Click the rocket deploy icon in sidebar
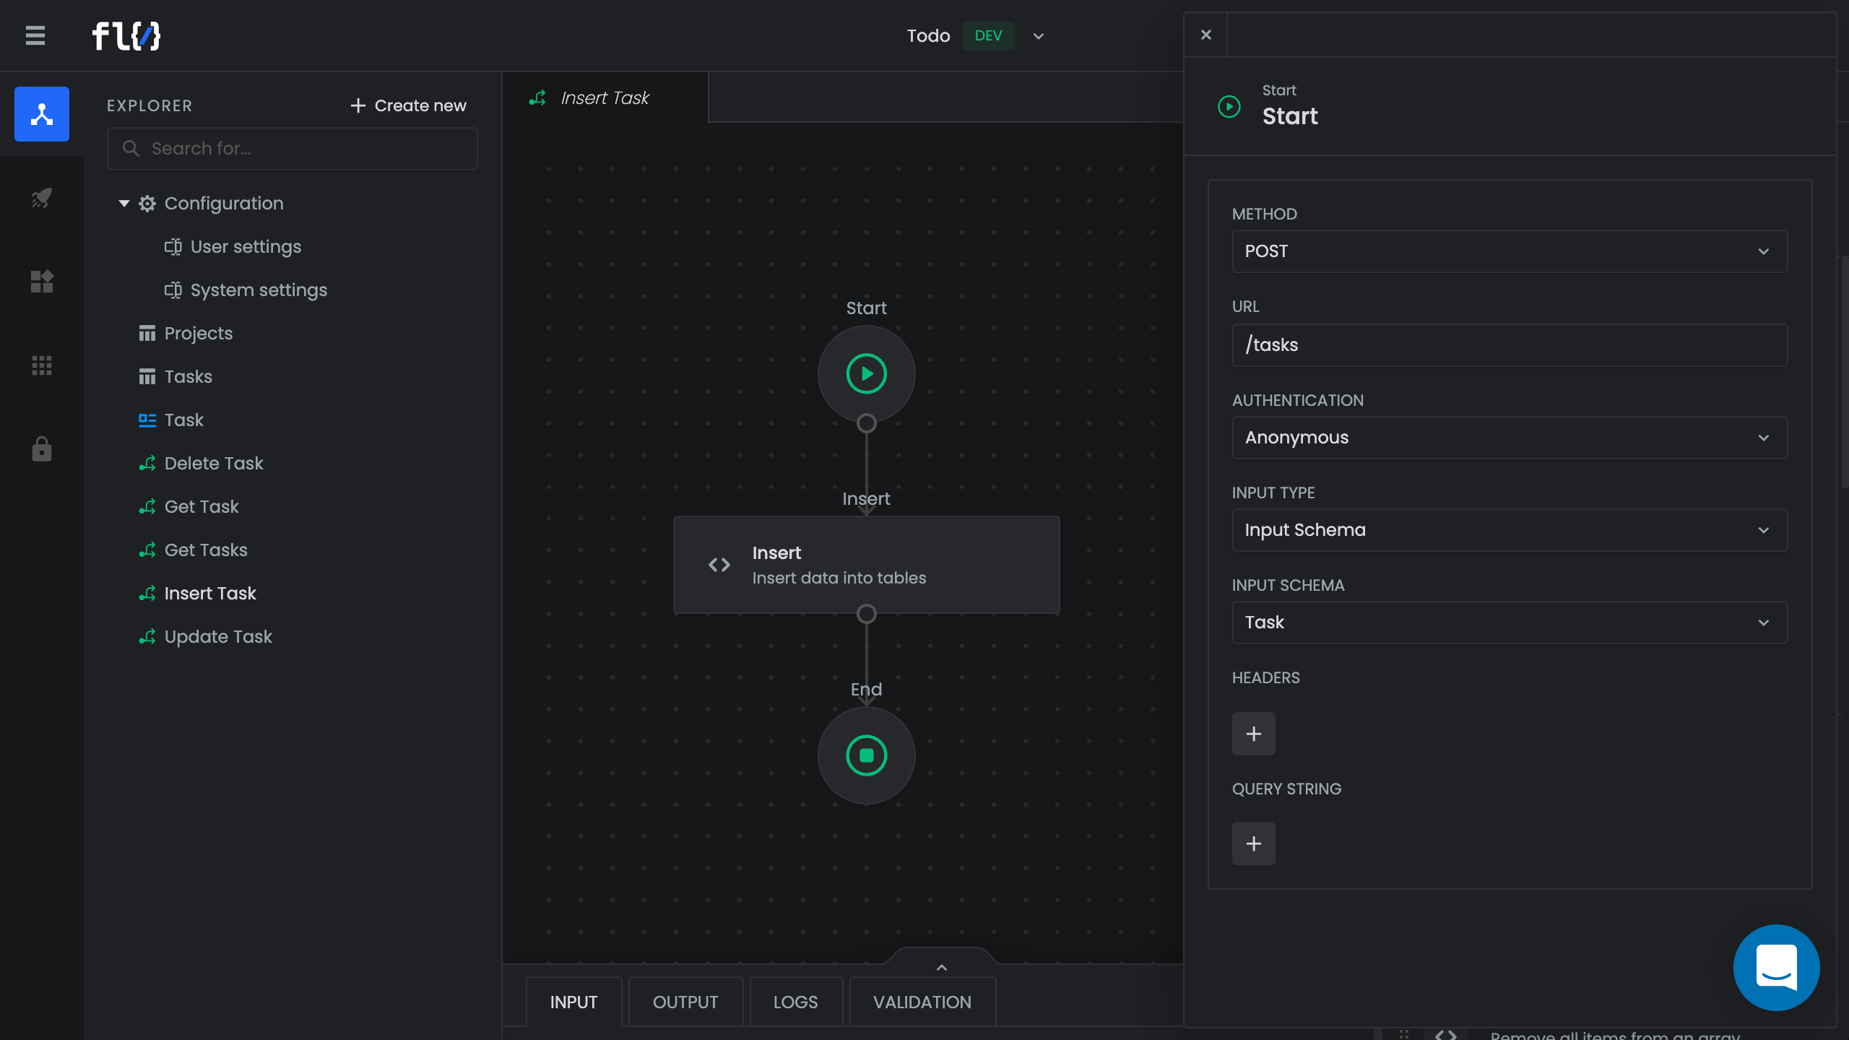Screen dimensions: 1849x1040 tap(42, 198)
